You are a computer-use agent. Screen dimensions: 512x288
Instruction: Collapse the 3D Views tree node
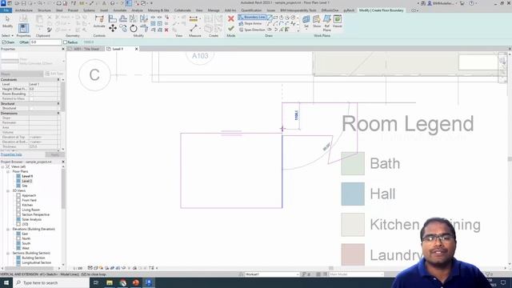point(8,190)
